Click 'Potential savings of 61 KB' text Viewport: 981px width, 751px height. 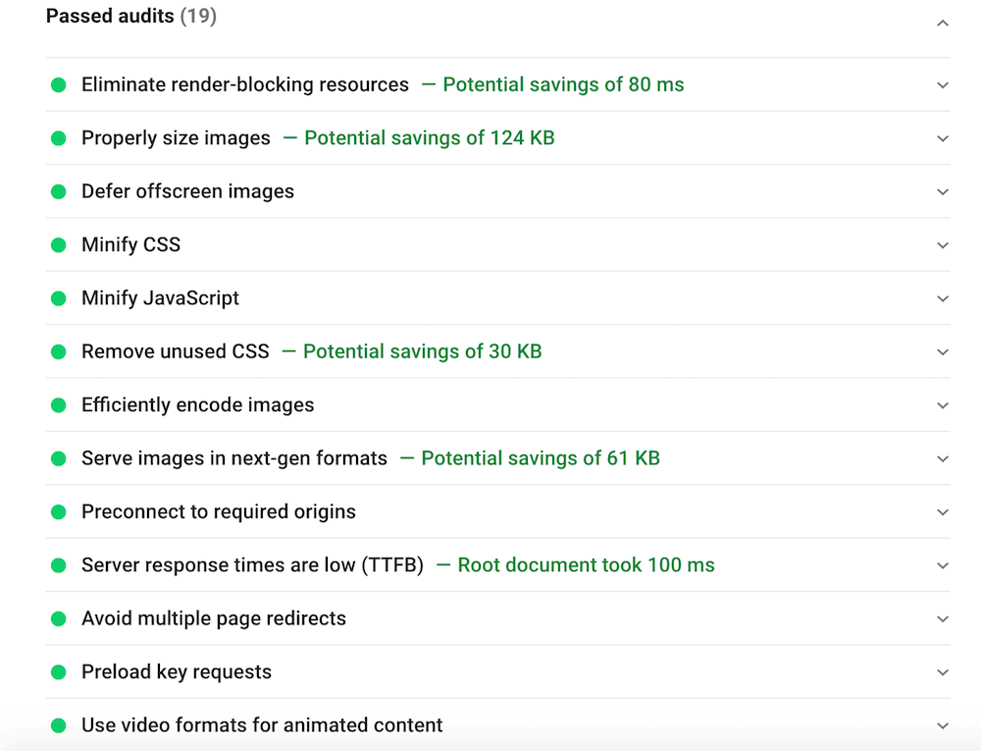[x=540, y=458]
